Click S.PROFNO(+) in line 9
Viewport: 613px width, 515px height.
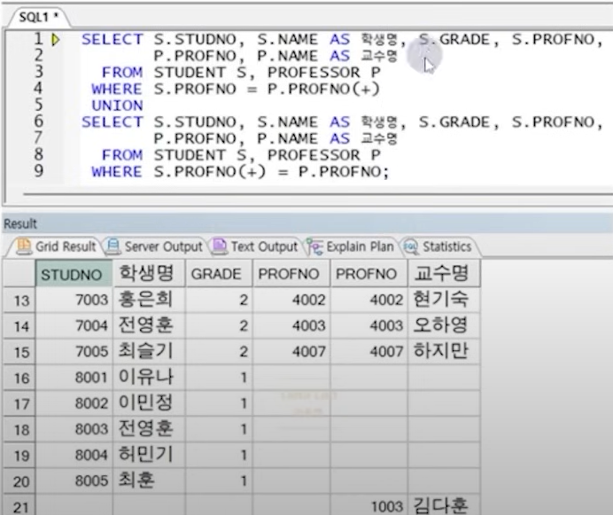click(210, 172)
